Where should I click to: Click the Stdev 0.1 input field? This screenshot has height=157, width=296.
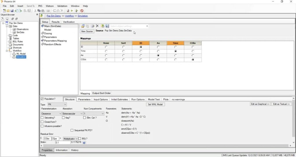(63, 143)
